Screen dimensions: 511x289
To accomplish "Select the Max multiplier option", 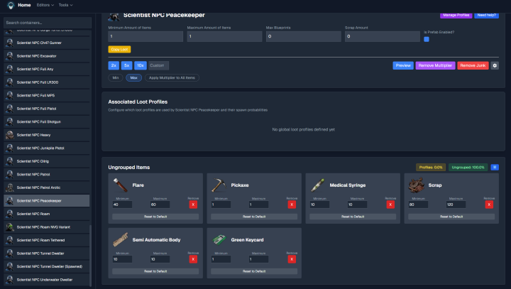I will click(133, 77).
